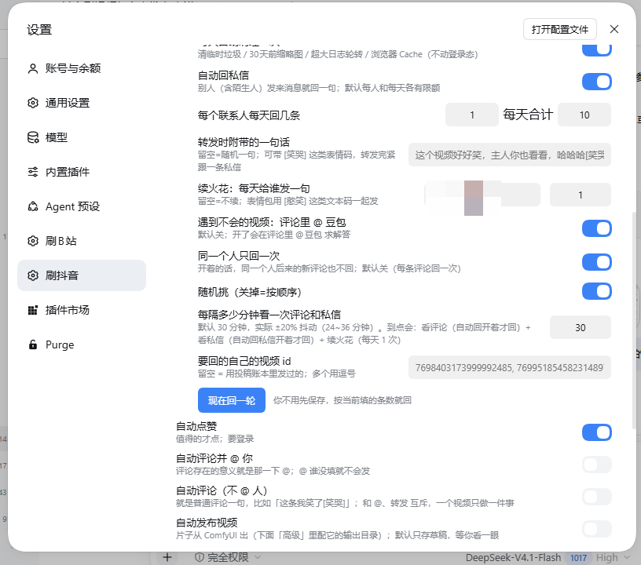Viewport: 641px width, 565px height.
Task: Click the 每天合计 field showing 10
Action: 584,115
